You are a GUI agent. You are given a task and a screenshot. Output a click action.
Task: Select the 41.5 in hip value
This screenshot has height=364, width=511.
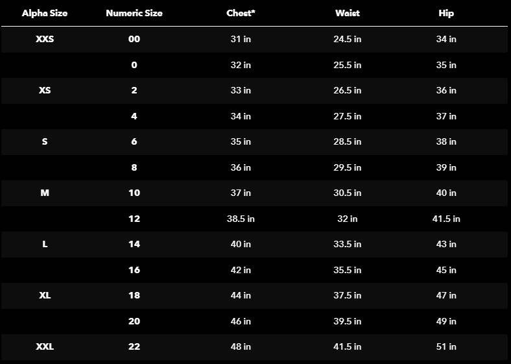point(446,219)
